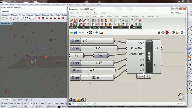Viewport: 192px width, 108px height.
Task: Click the first plane icon in Plane panel
Action: (x=102, y=20)
